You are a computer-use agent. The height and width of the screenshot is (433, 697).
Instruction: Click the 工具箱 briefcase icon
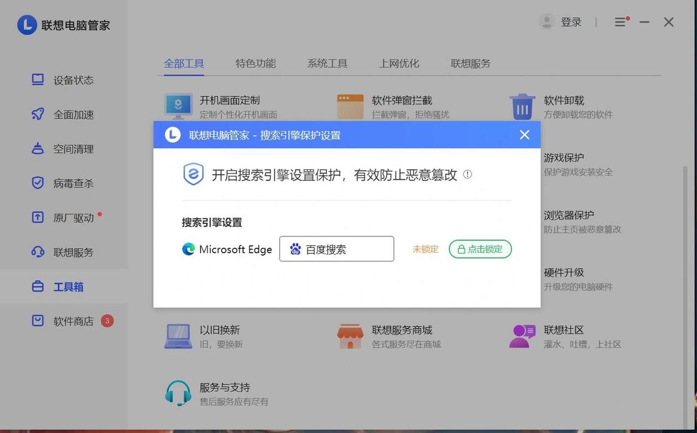click(x=37, y=287)
